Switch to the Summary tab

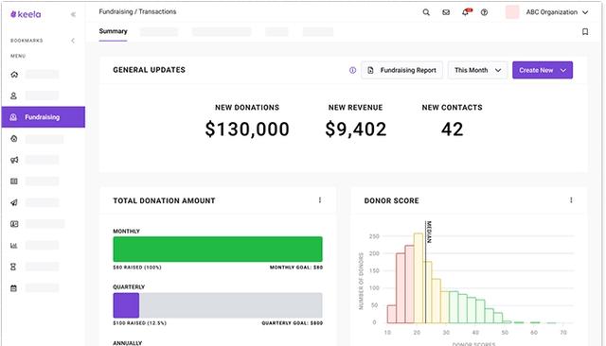point(113,31)
